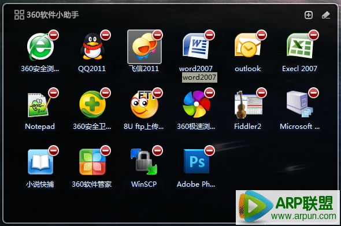Open 360安全卫士 shield icon

92,105
